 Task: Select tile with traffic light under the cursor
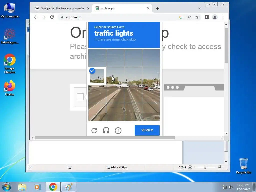115,76
